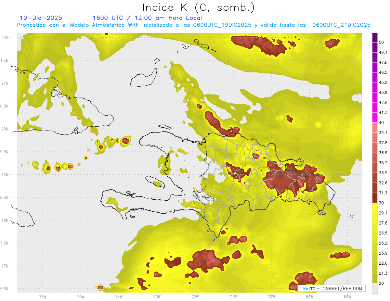
Task: Click the color scale value 41.3
Action: 383,113
